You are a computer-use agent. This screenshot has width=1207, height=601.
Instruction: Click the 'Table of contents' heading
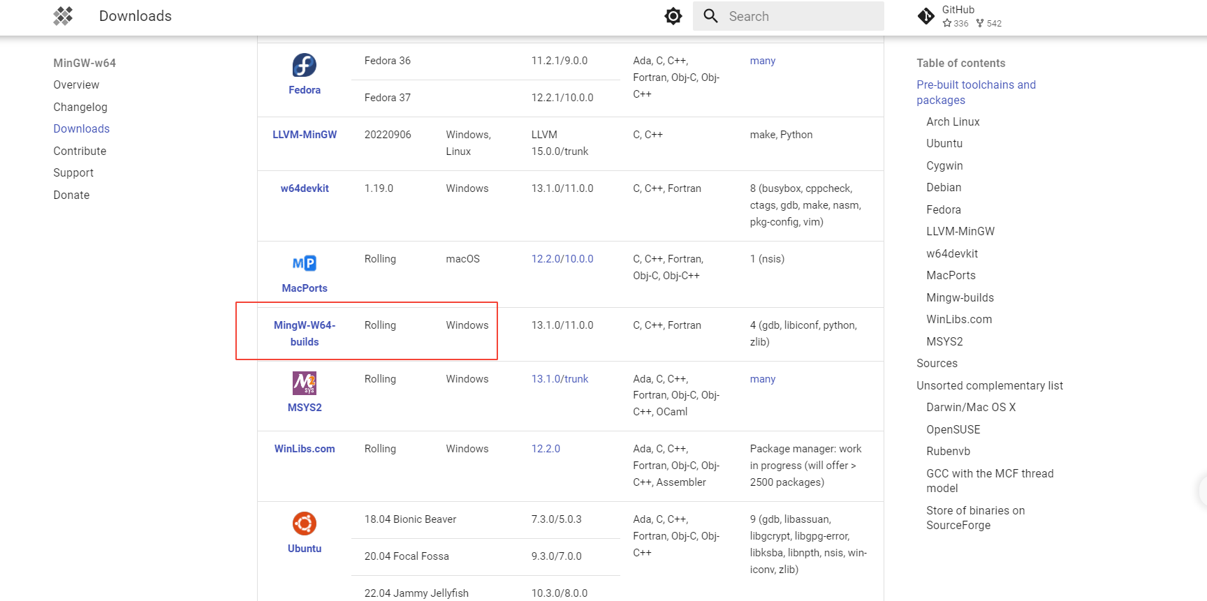(x=960, y=63)
